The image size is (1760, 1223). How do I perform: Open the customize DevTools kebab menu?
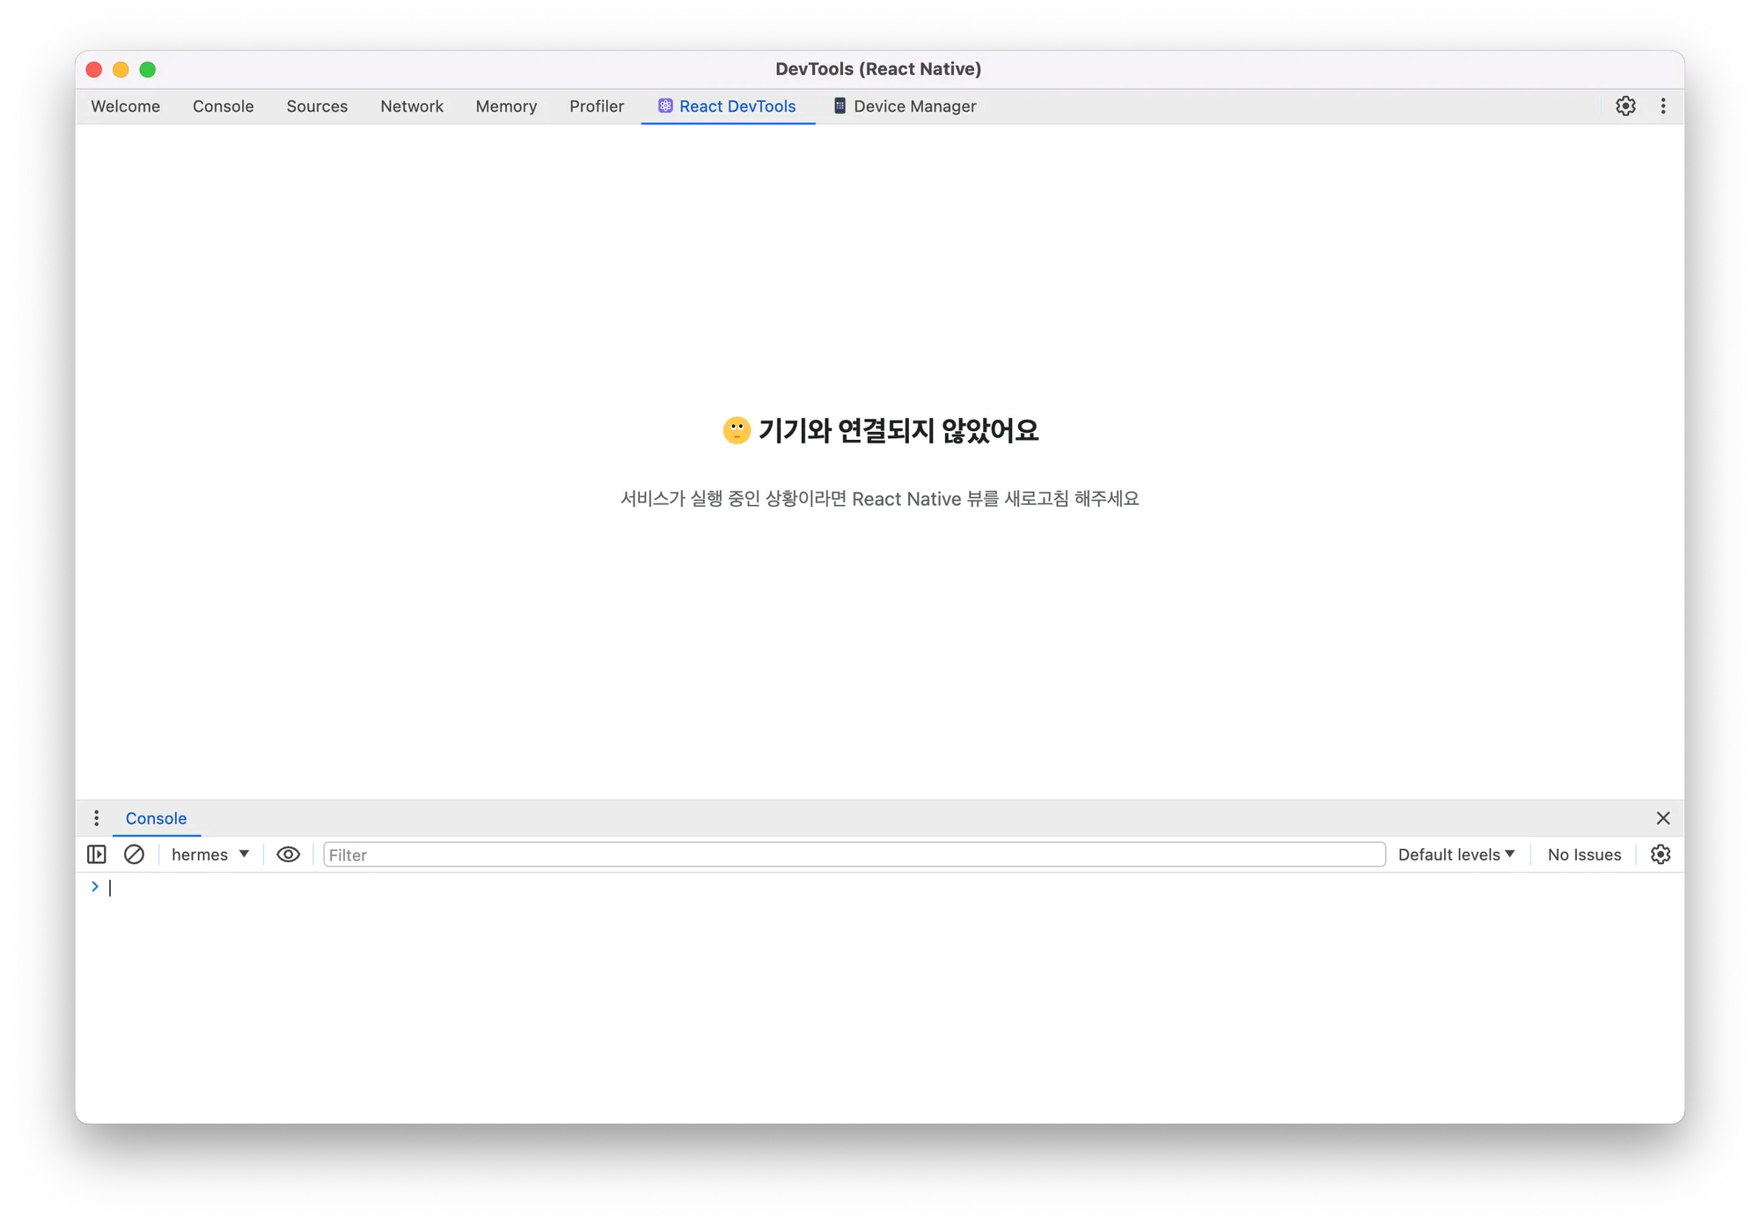(x=1662, y=106)
